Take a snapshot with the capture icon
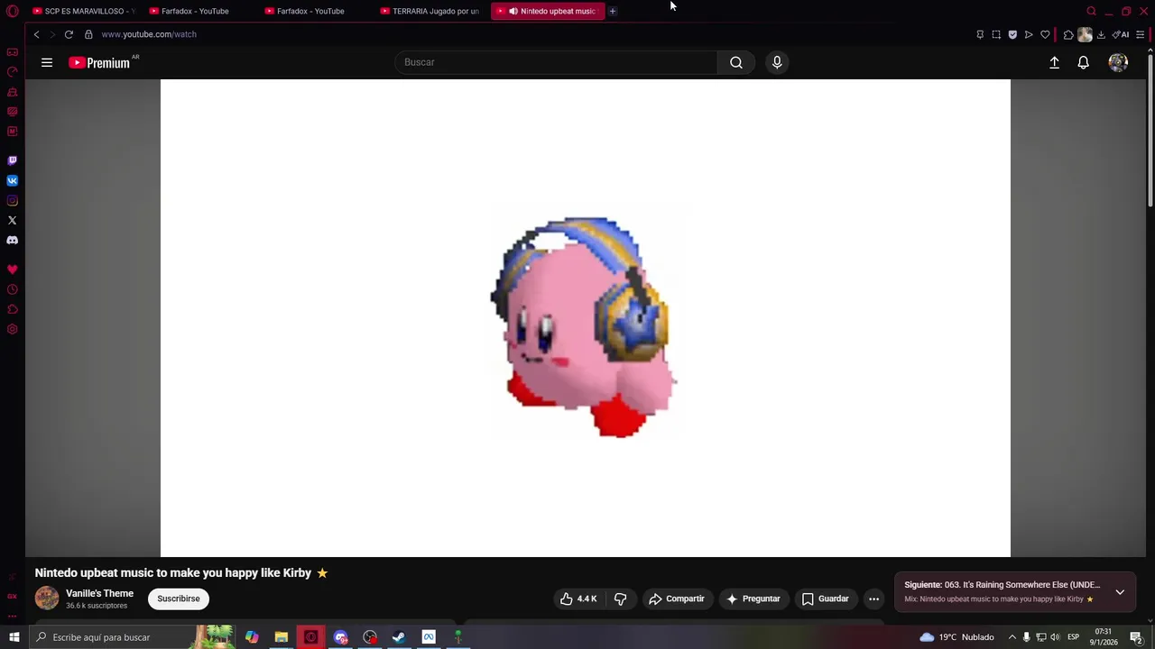The image size is (1155, 649). (996, 34)
